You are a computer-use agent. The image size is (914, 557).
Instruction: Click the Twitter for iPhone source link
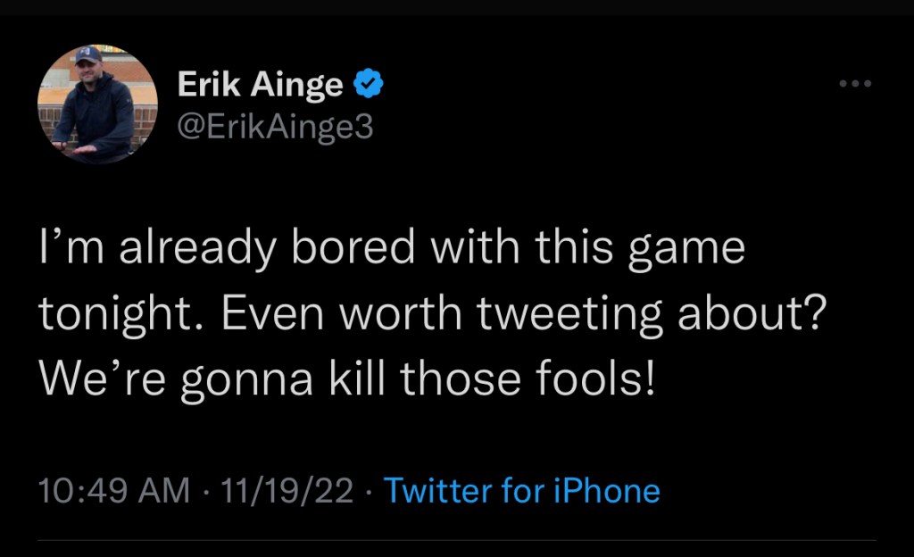521,491
